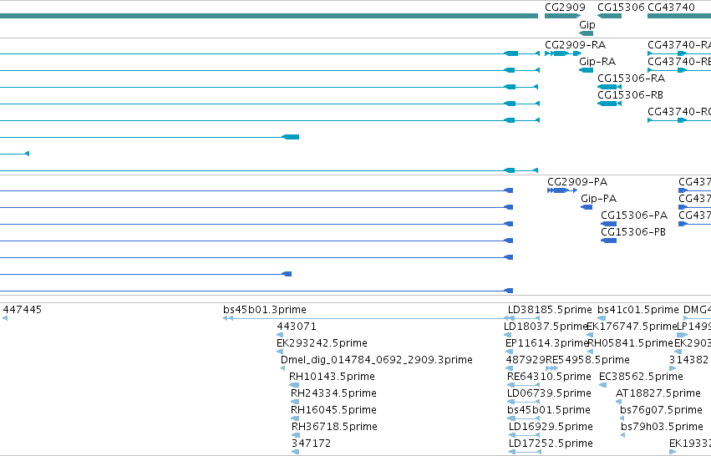Click the CG2909-PA protein label
This screenshot has height=456, width=711.
(x=577, y=182)
